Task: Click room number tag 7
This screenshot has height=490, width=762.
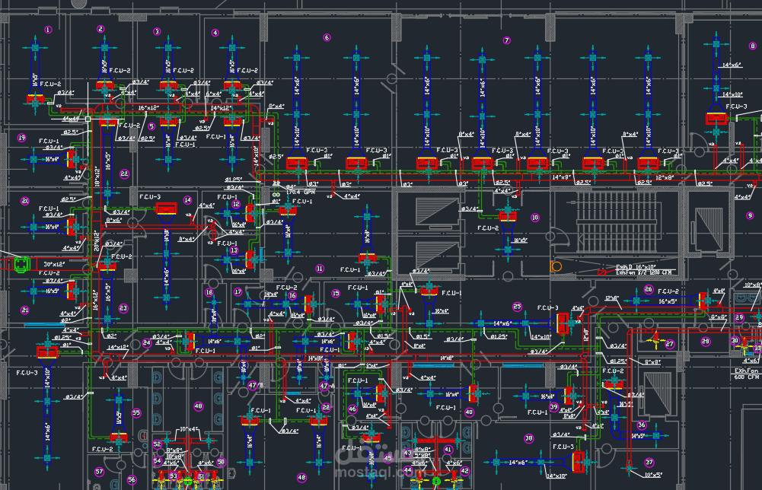Action: point(507,40)
